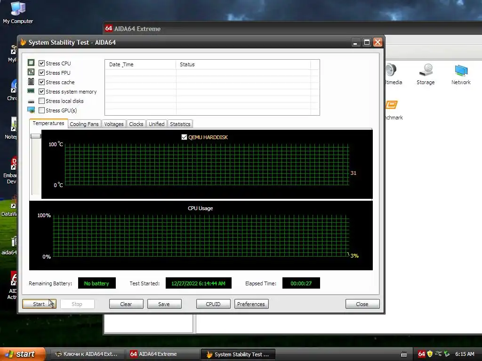Open CPUID panel button
The height and width of the screenshot is (361, 482).
coord(213,304)
